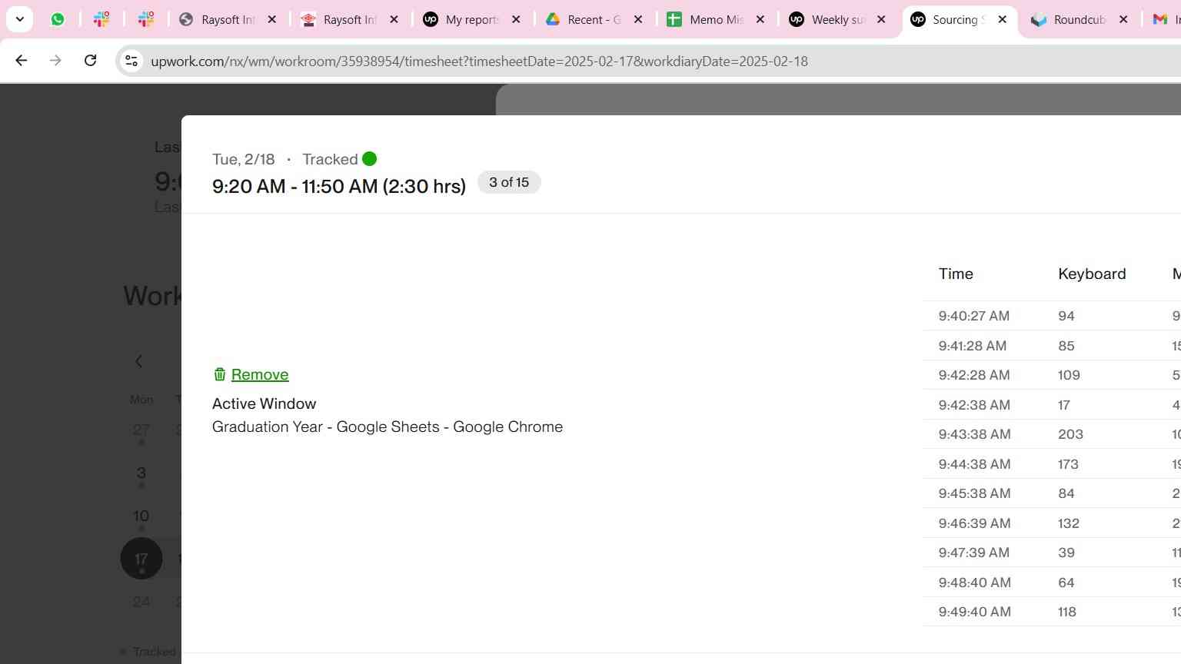
Task: Select the 9:46:39 AM activity row
Action: pos(1052,523)
